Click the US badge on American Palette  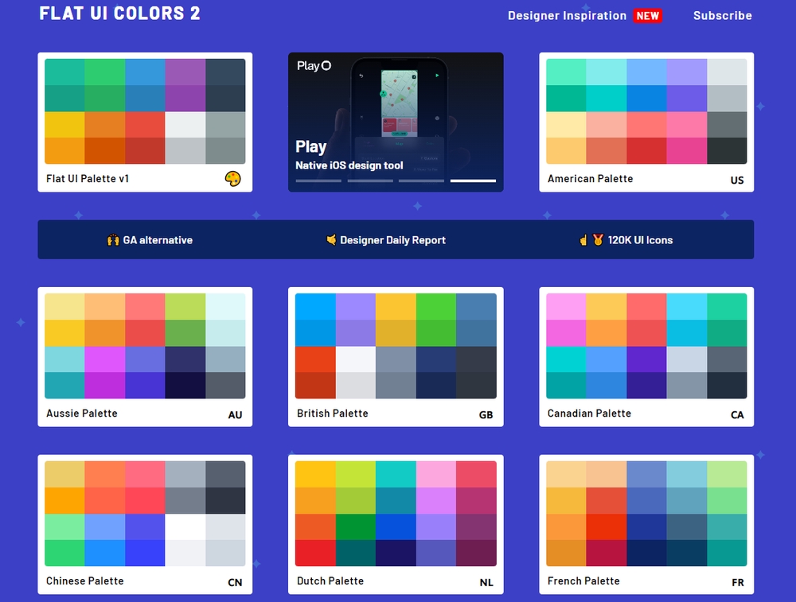pos(736,181)
